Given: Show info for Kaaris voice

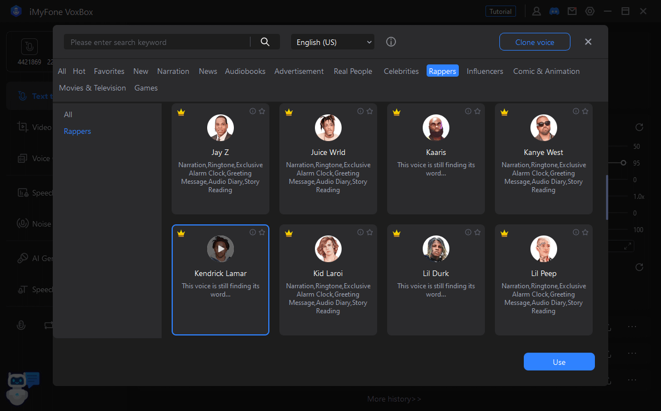Looking at the screenshot, I should (468, 111).
